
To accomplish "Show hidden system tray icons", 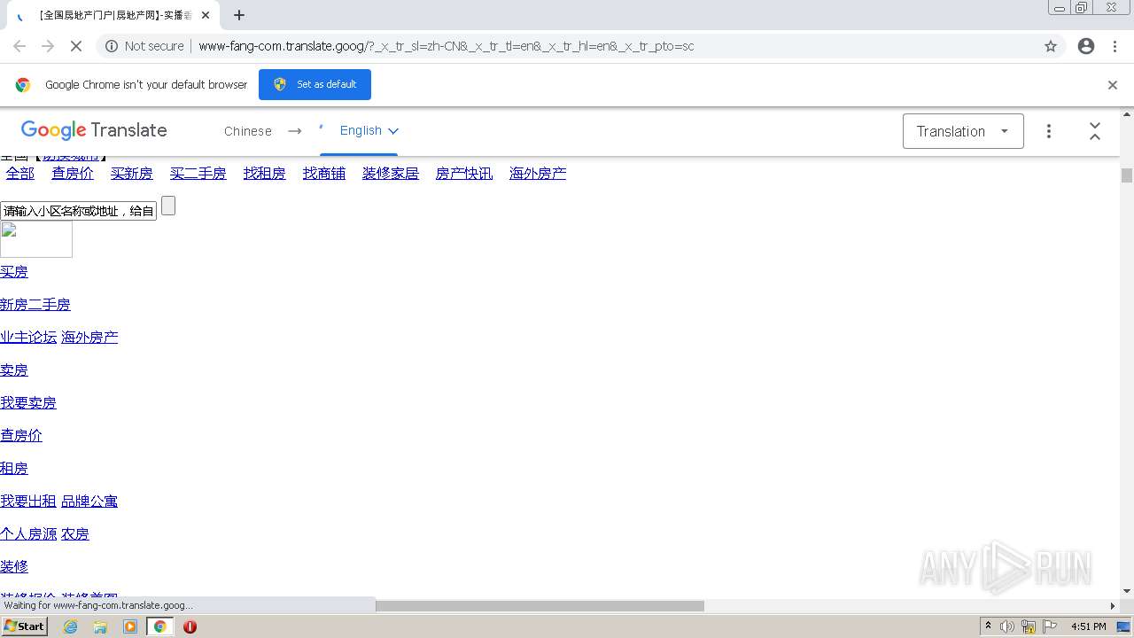I will tap(989, 626).
